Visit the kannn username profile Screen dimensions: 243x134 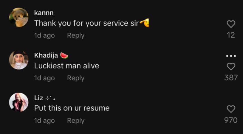pyautogui.click(x=44, y=13)
